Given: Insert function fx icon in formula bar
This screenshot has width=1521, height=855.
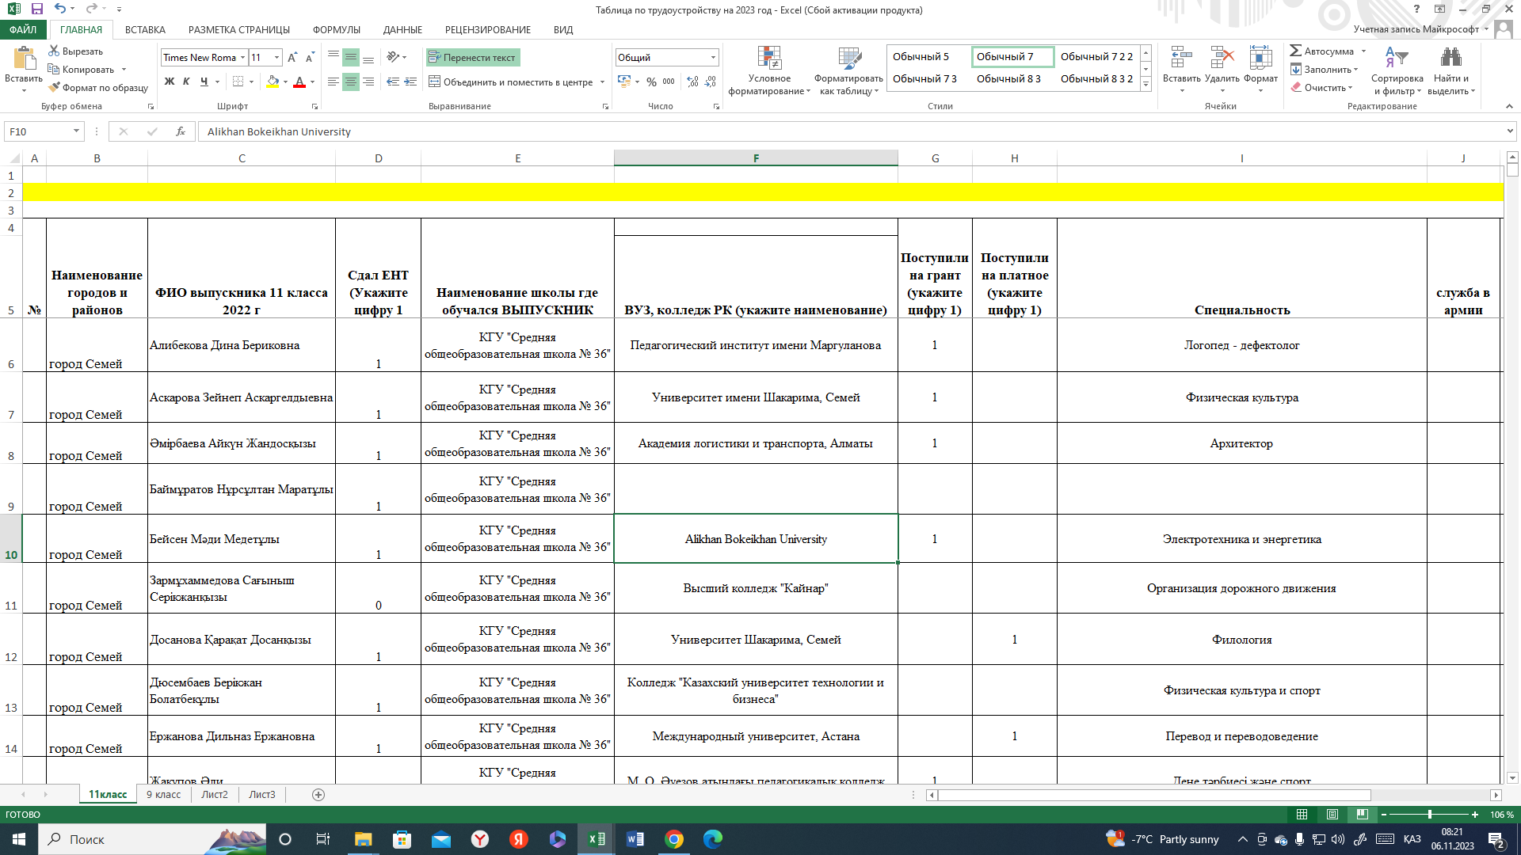Looking at the screenshot, I should click(x=181, y=131).
